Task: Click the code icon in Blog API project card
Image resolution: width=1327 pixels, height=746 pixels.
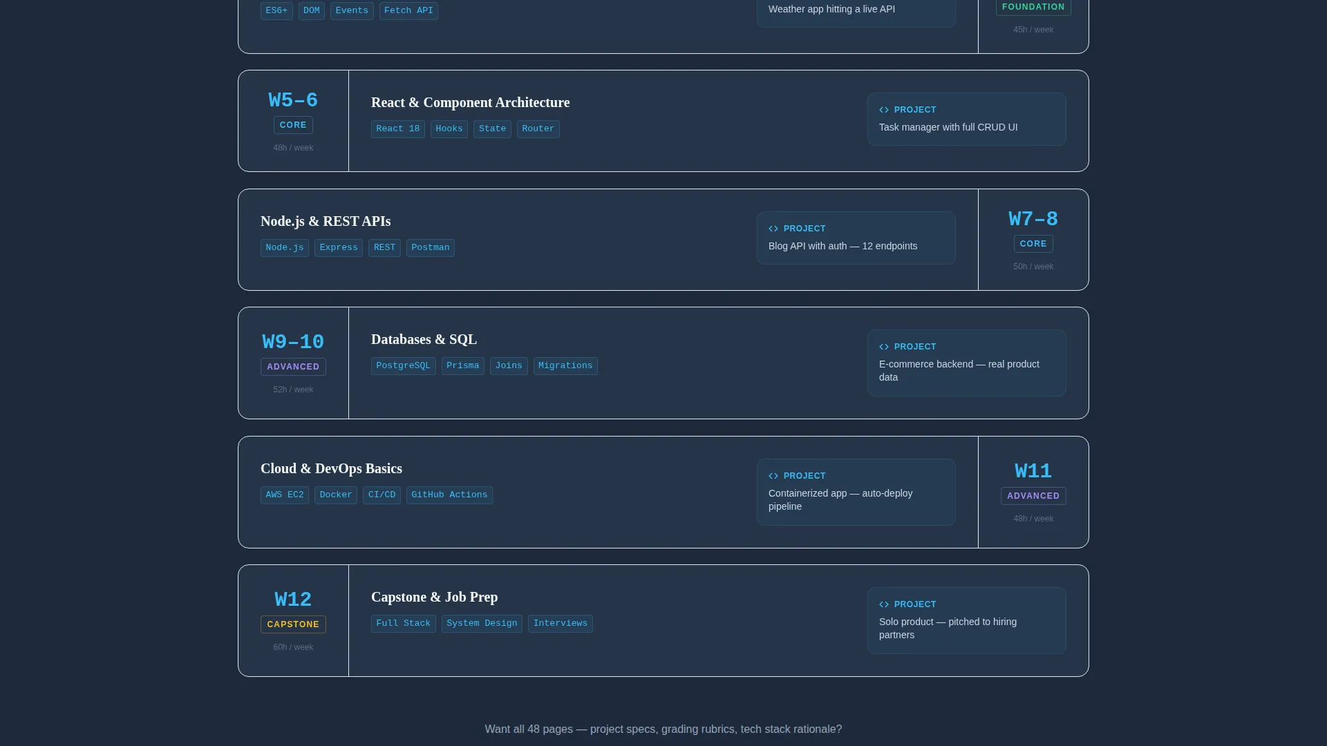Action: click(773, 229)
